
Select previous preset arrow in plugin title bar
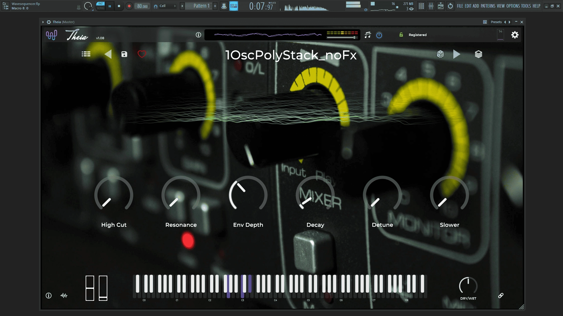505,22
